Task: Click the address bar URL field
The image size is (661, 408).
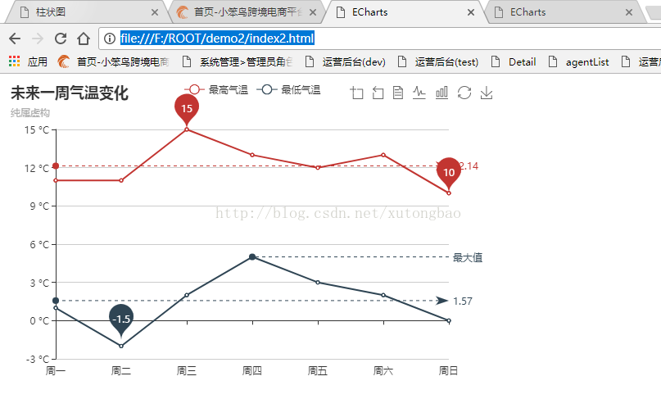Action: tap(379, 39)
